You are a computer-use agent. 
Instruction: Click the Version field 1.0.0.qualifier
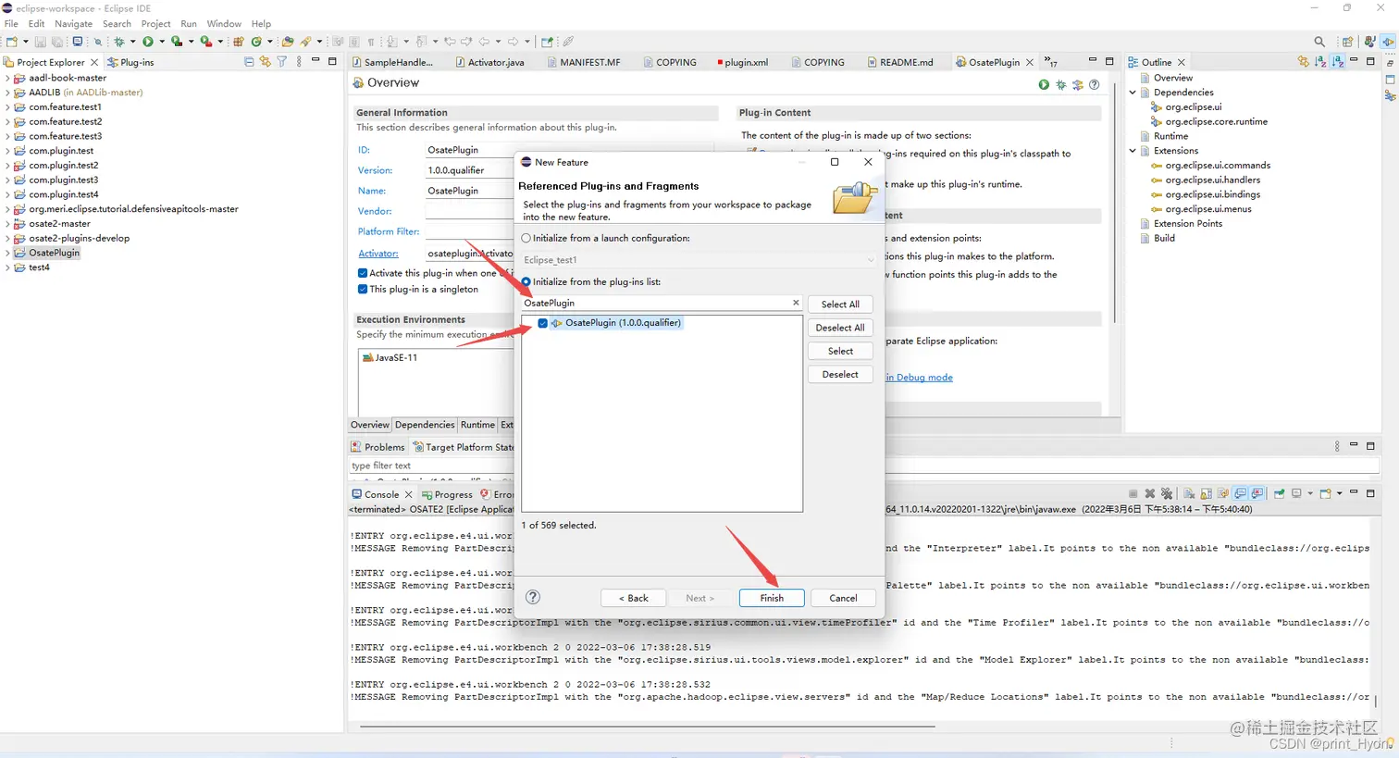pos(469,170)
